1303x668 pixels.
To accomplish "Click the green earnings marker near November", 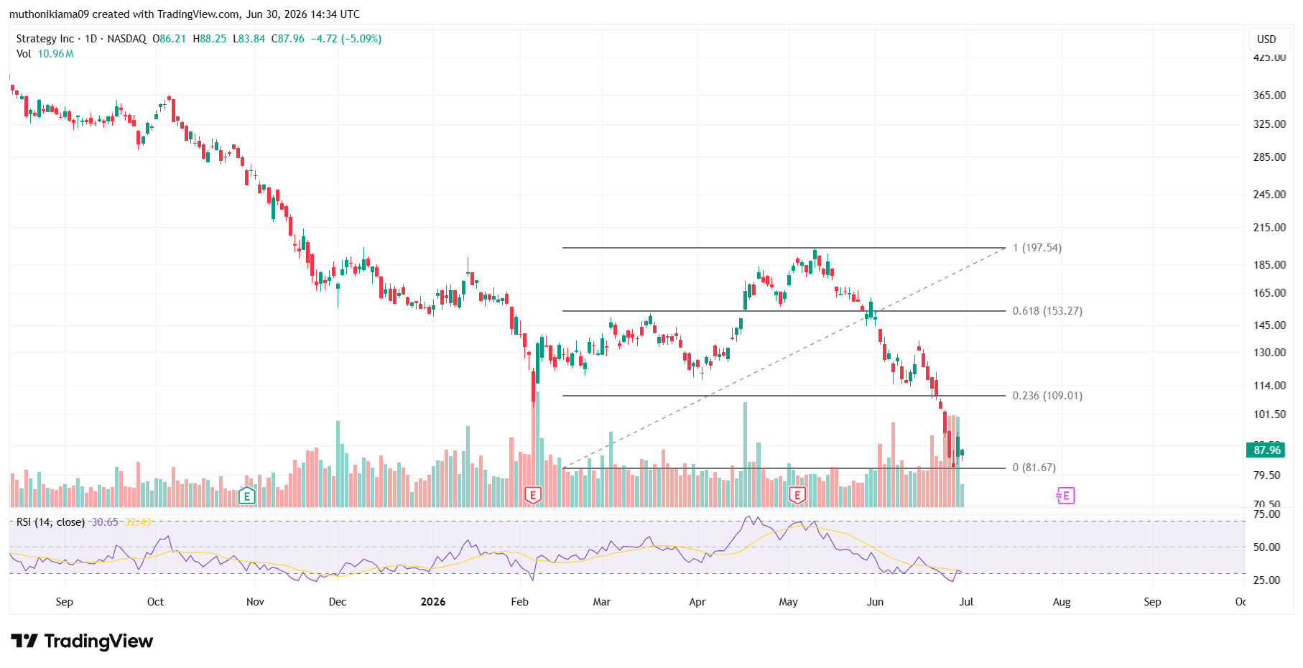I will click(246, 496).
